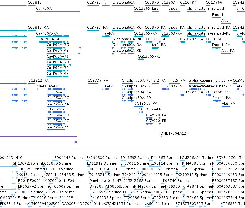
Task: Click the Fmo-1 gene label
Action: (x=218, y=15)
